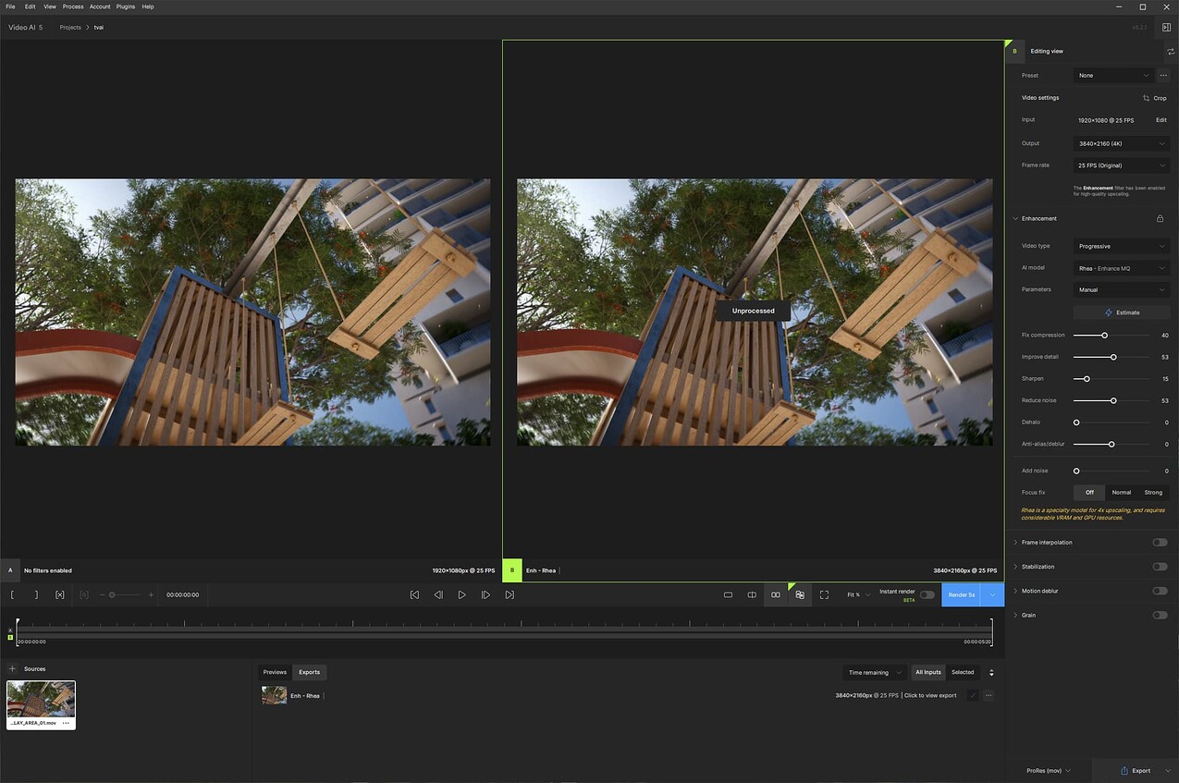The width and height of the screenshot is (1179, 783).
Task: Open the Frame rate dropdown
Action: (x=1122, y=165)
